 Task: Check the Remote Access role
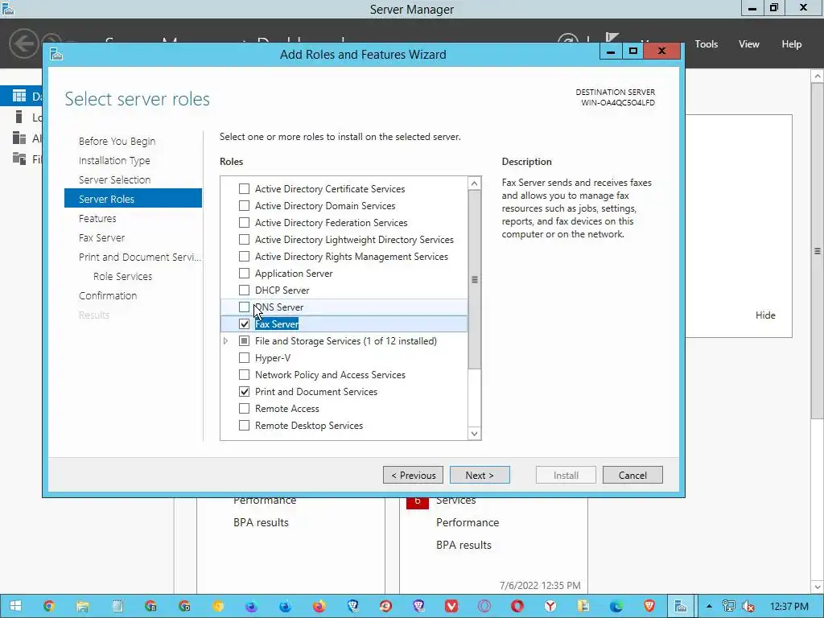pyautogui.click(x=244, y=408)
